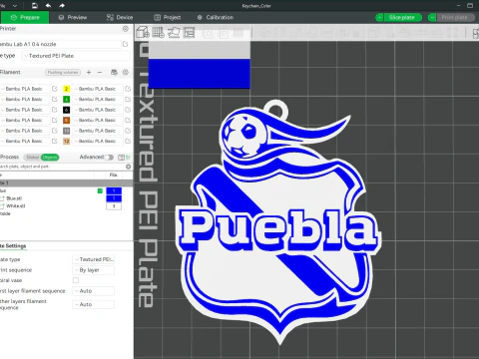Open Plate type dropdown in Plate Settings
Screen dimensions: 479x359
coord(94,259)
